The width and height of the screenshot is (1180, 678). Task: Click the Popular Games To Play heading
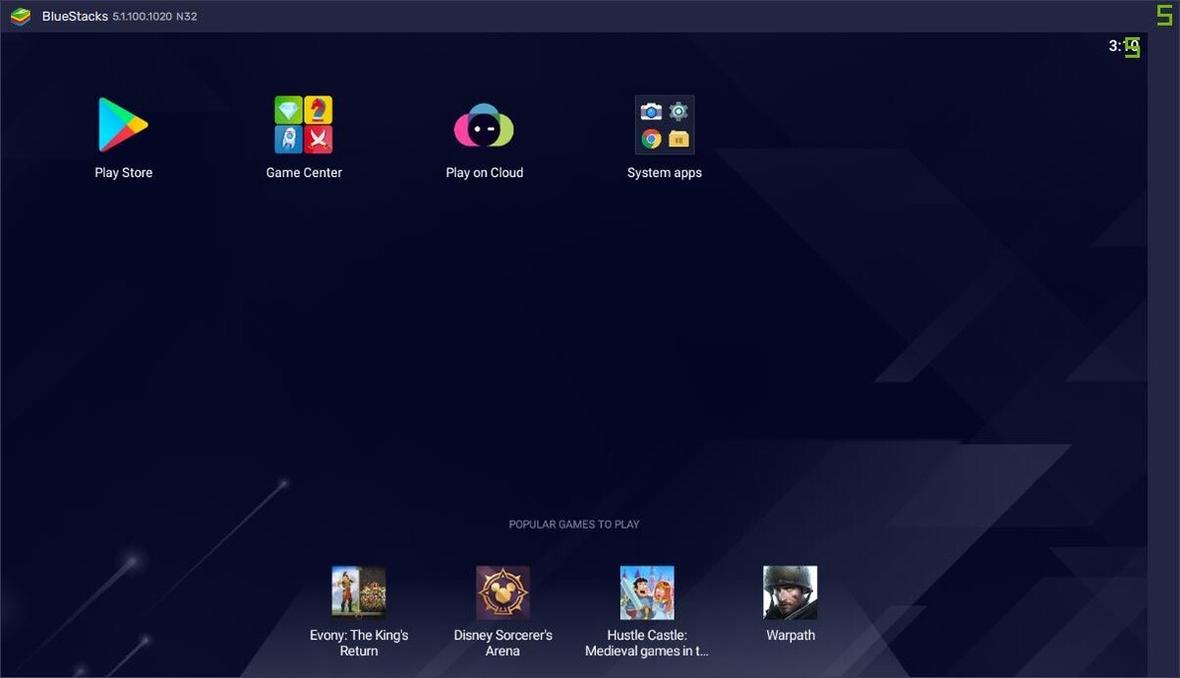click(574, 525)
